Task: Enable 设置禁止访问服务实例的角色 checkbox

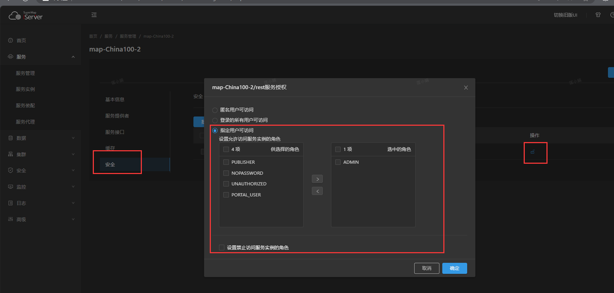Action: coord(221,248)
